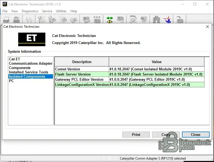Open the Service menu
Screen dimensions: 214x162
47,11
